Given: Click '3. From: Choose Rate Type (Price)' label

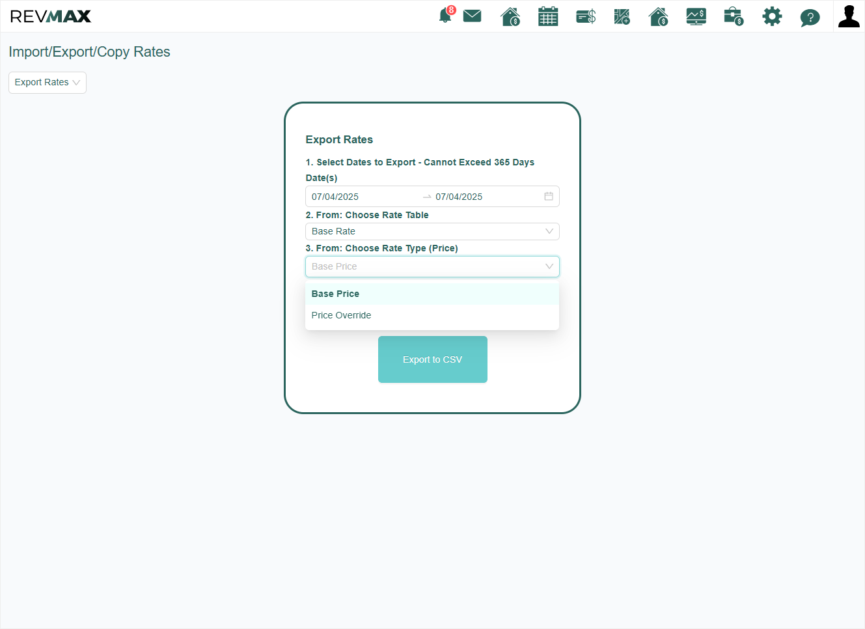Looking at the screenshot, I should tap(382, 248).
